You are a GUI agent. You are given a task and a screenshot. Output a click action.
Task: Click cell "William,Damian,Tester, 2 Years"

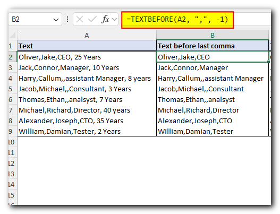(x=87, y=131)
